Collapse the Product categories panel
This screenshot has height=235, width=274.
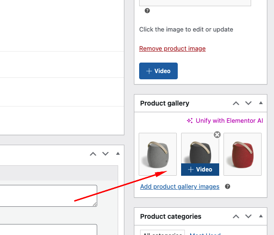point(261,216)
